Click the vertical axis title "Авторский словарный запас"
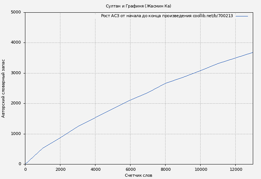The image size is (261, 179). pos(4,88)
